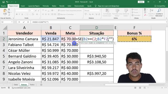Switch to the Dados ribbon tab
The height and width of the screenshot is (94, 168).
[54, 6]
